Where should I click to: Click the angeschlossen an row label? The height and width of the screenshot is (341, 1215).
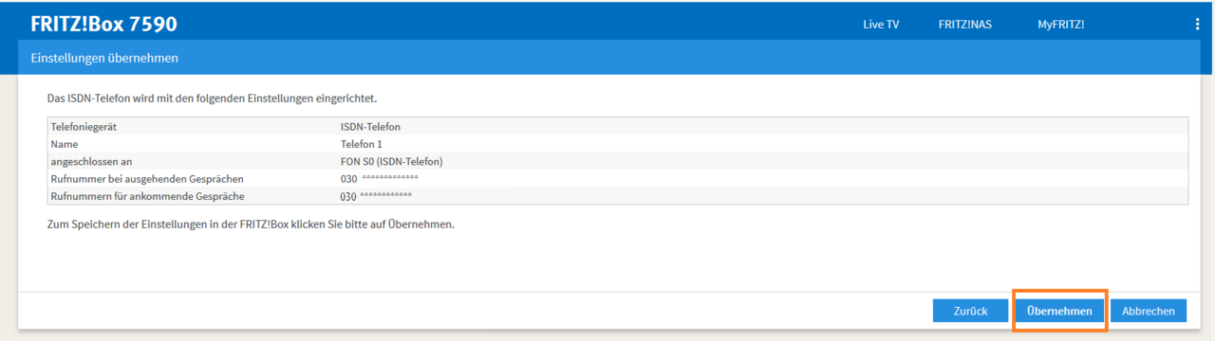[x=91, y=161]
